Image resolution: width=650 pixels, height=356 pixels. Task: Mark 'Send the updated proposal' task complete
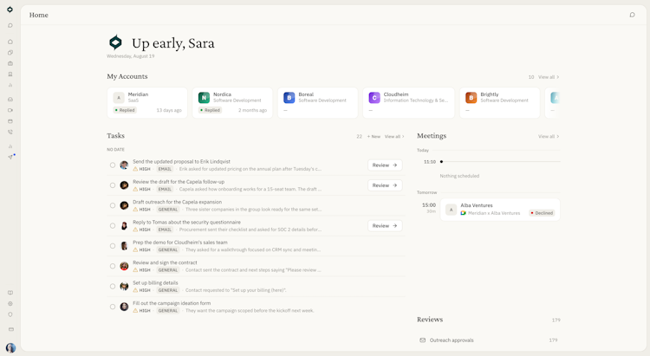(x=113, y=165)
